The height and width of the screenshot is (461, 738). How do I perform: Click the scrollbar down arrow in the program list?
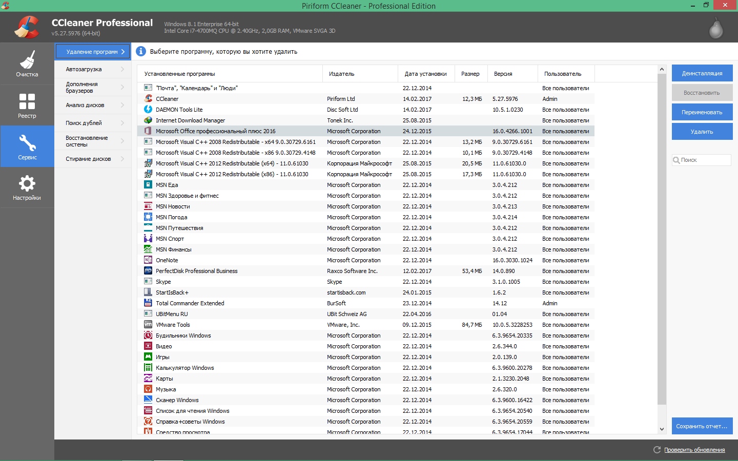pyautogui.click(x=662, y=429)
